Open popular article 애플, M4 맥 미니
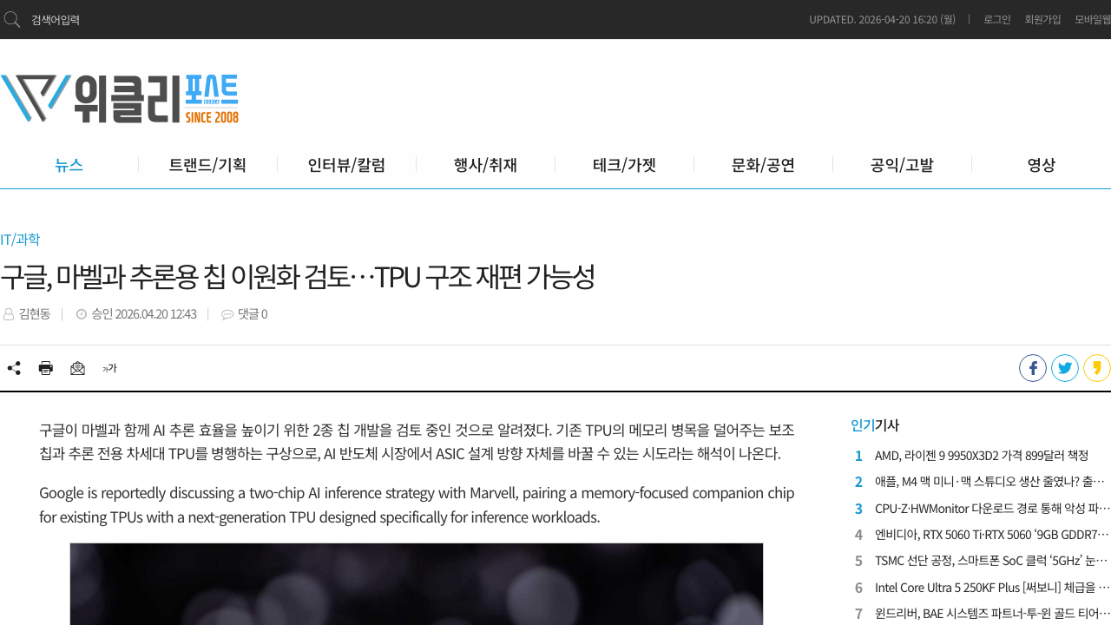1111x625 pixels. tap(990, 482)
